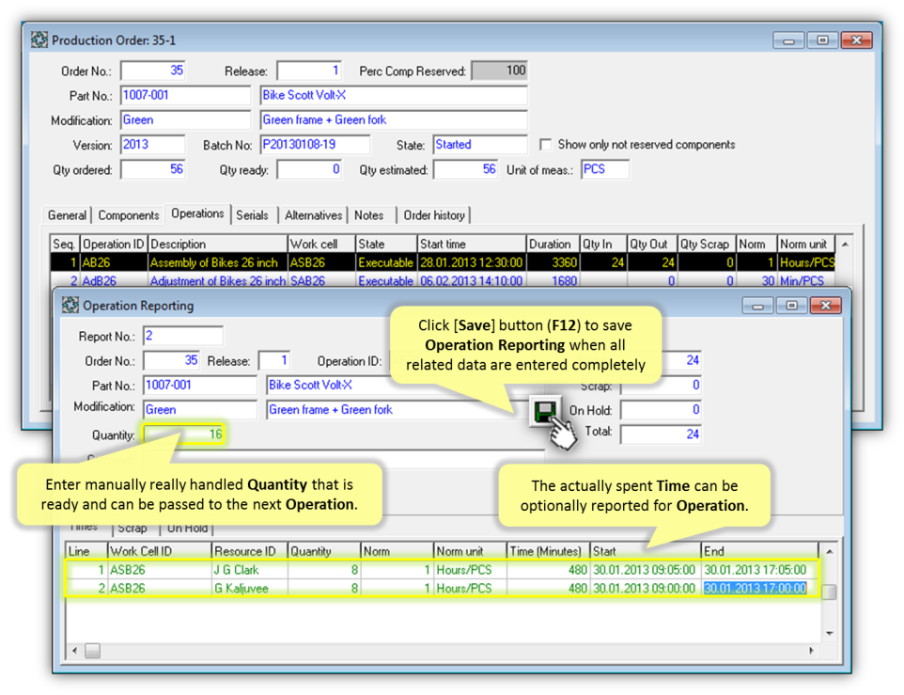Click the Report No. field
This screenshot has width=904, height=695.
182,337
